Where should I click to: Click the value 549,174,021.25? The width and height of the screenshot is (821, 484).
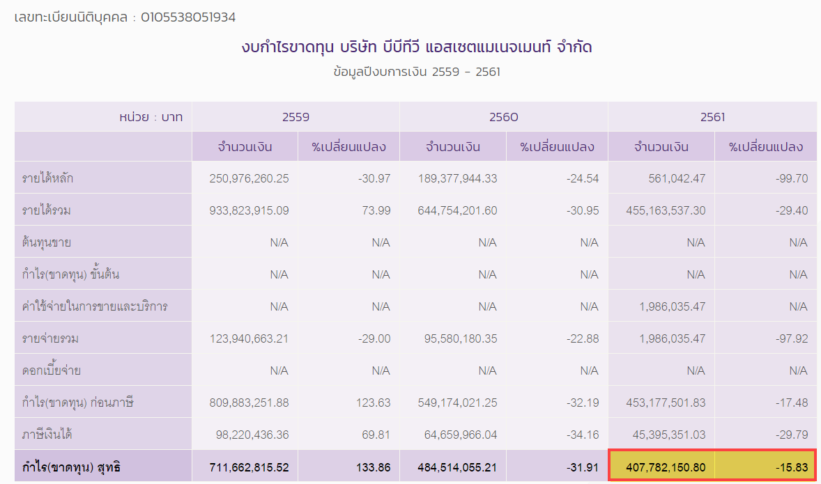tap(458, 403)
